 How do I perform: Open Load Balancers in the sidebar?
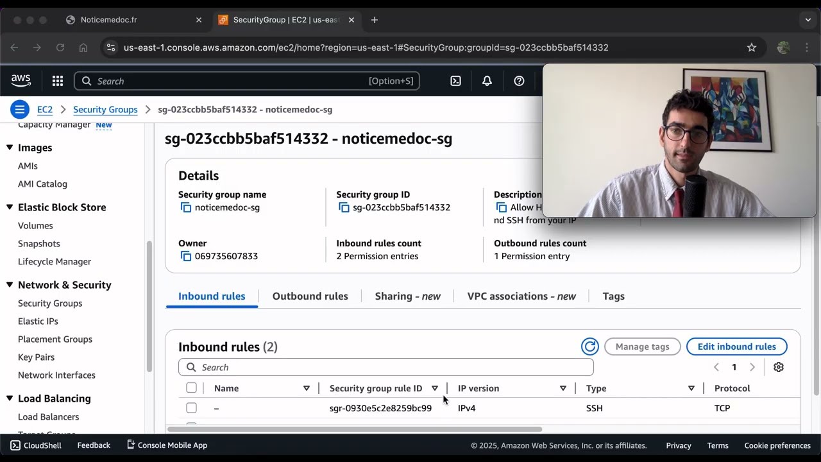(49, 417)
